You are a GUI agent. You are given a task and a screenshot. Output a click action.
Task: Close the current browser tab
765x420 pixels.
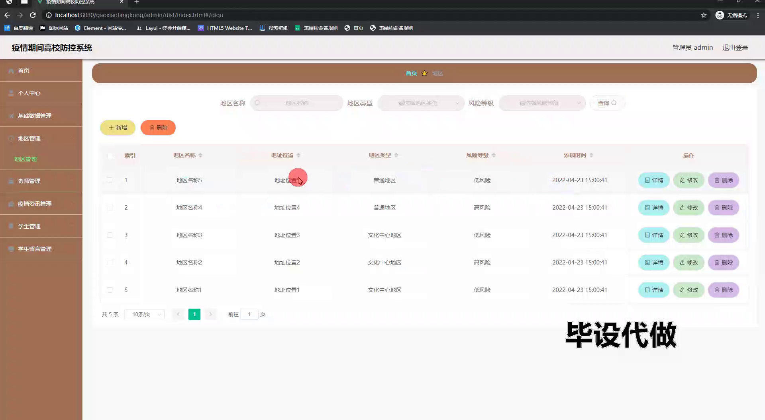click(122, 2)
